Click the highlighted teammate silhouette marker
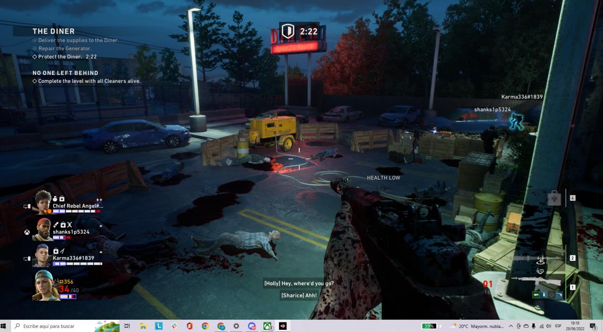This screenshot has height=332, width=603. click(516, 121)
